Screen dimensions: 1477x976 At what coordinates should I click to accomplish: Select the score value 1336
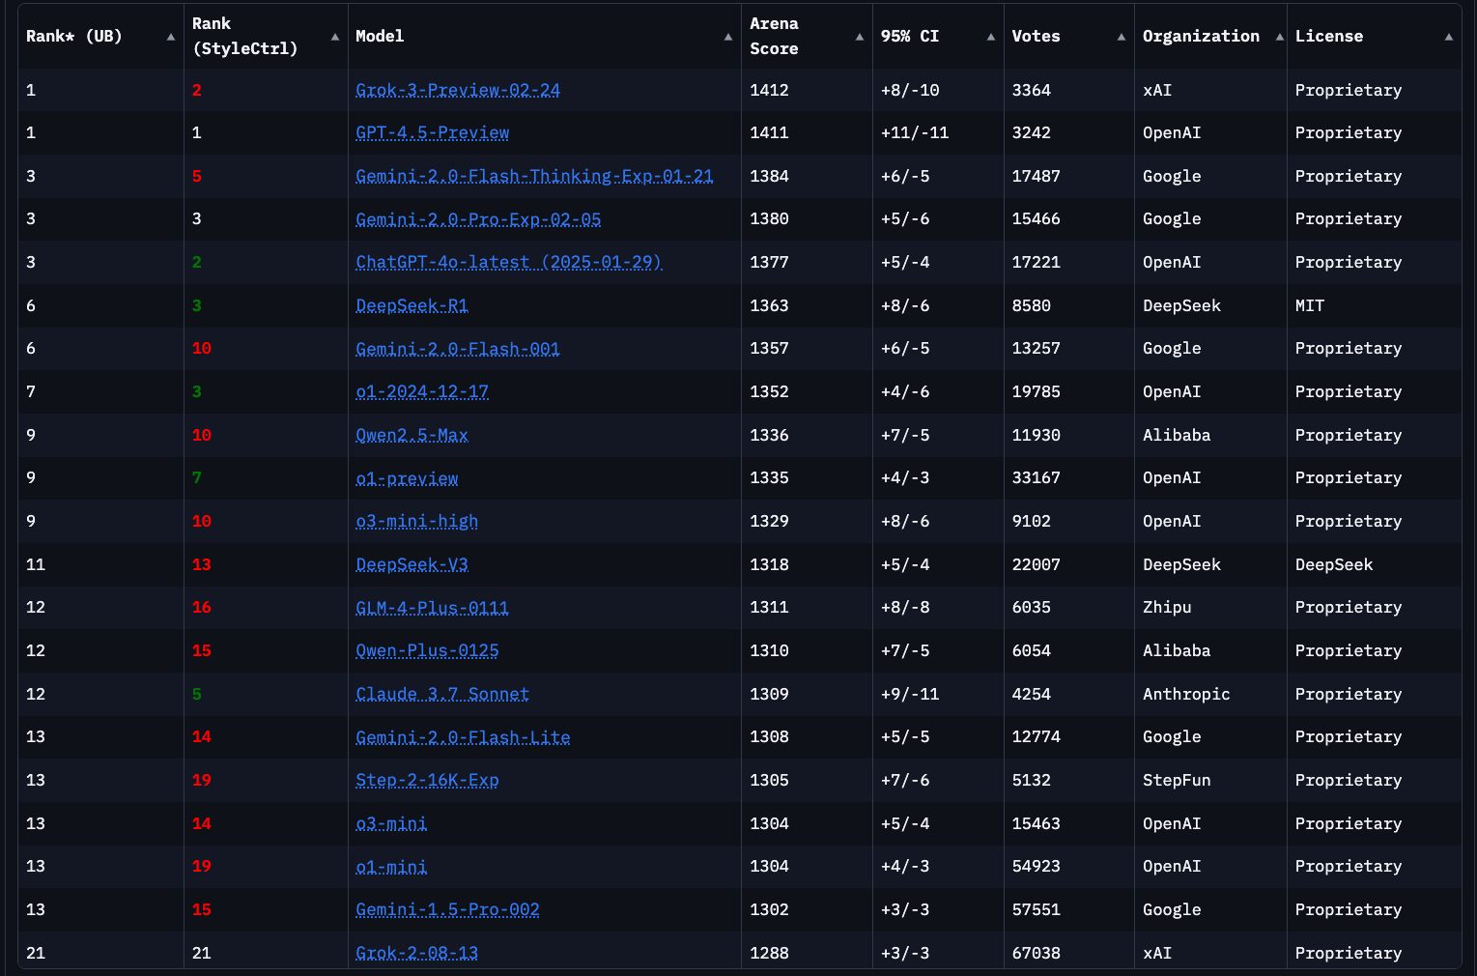tap(770, 435)
